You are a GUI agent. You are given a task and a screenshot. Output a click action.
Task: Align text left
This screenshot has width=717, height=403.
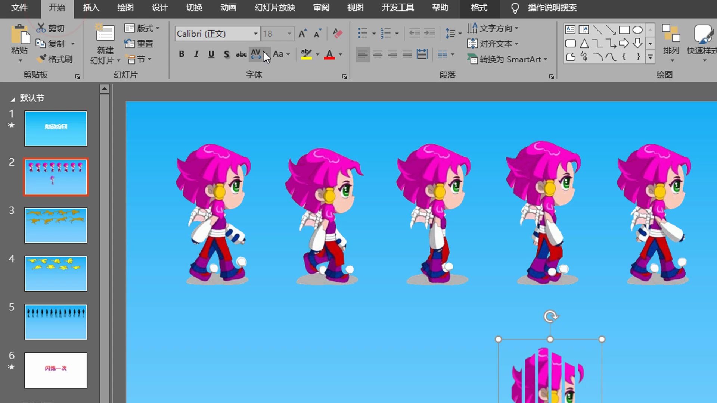(x=362, y=54)
